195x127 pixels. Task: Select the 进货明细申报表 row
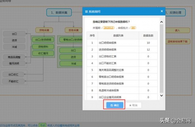pyautogui.click(x=122, y=50)
